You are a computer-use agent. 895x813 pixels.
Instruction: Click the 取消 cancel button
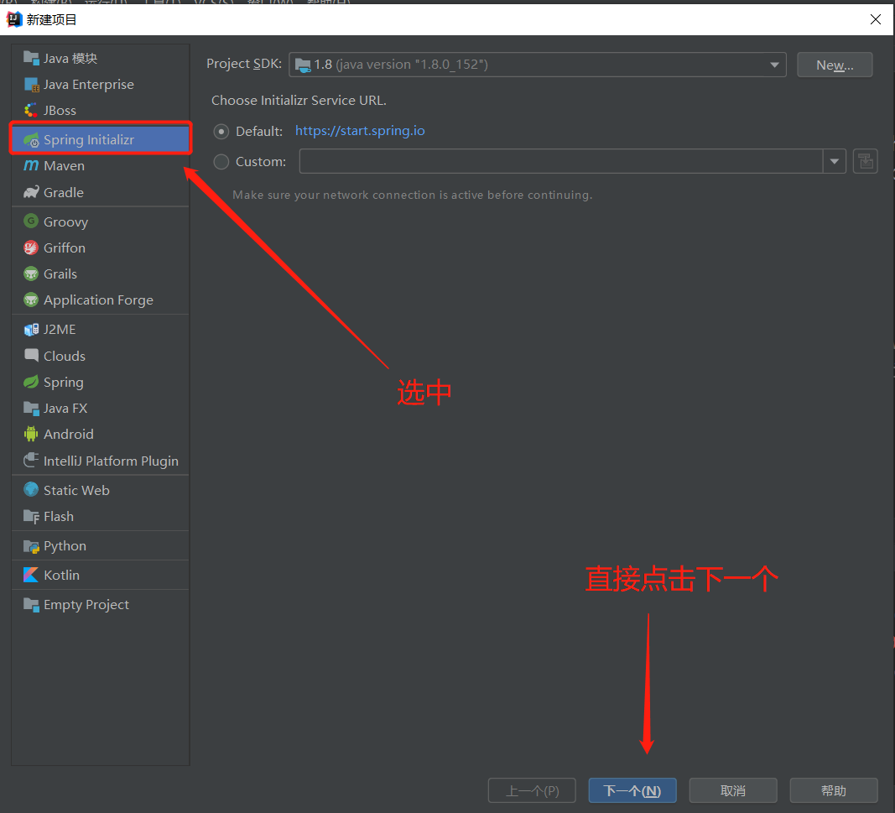733,790
